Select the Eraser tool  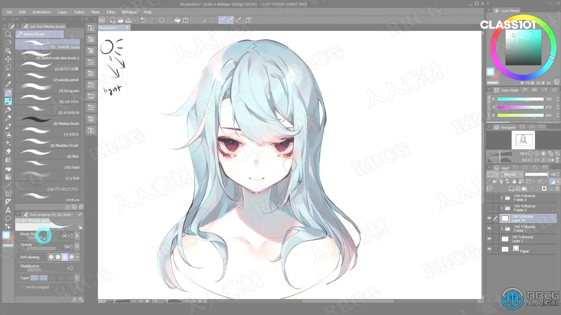[8, 151]
